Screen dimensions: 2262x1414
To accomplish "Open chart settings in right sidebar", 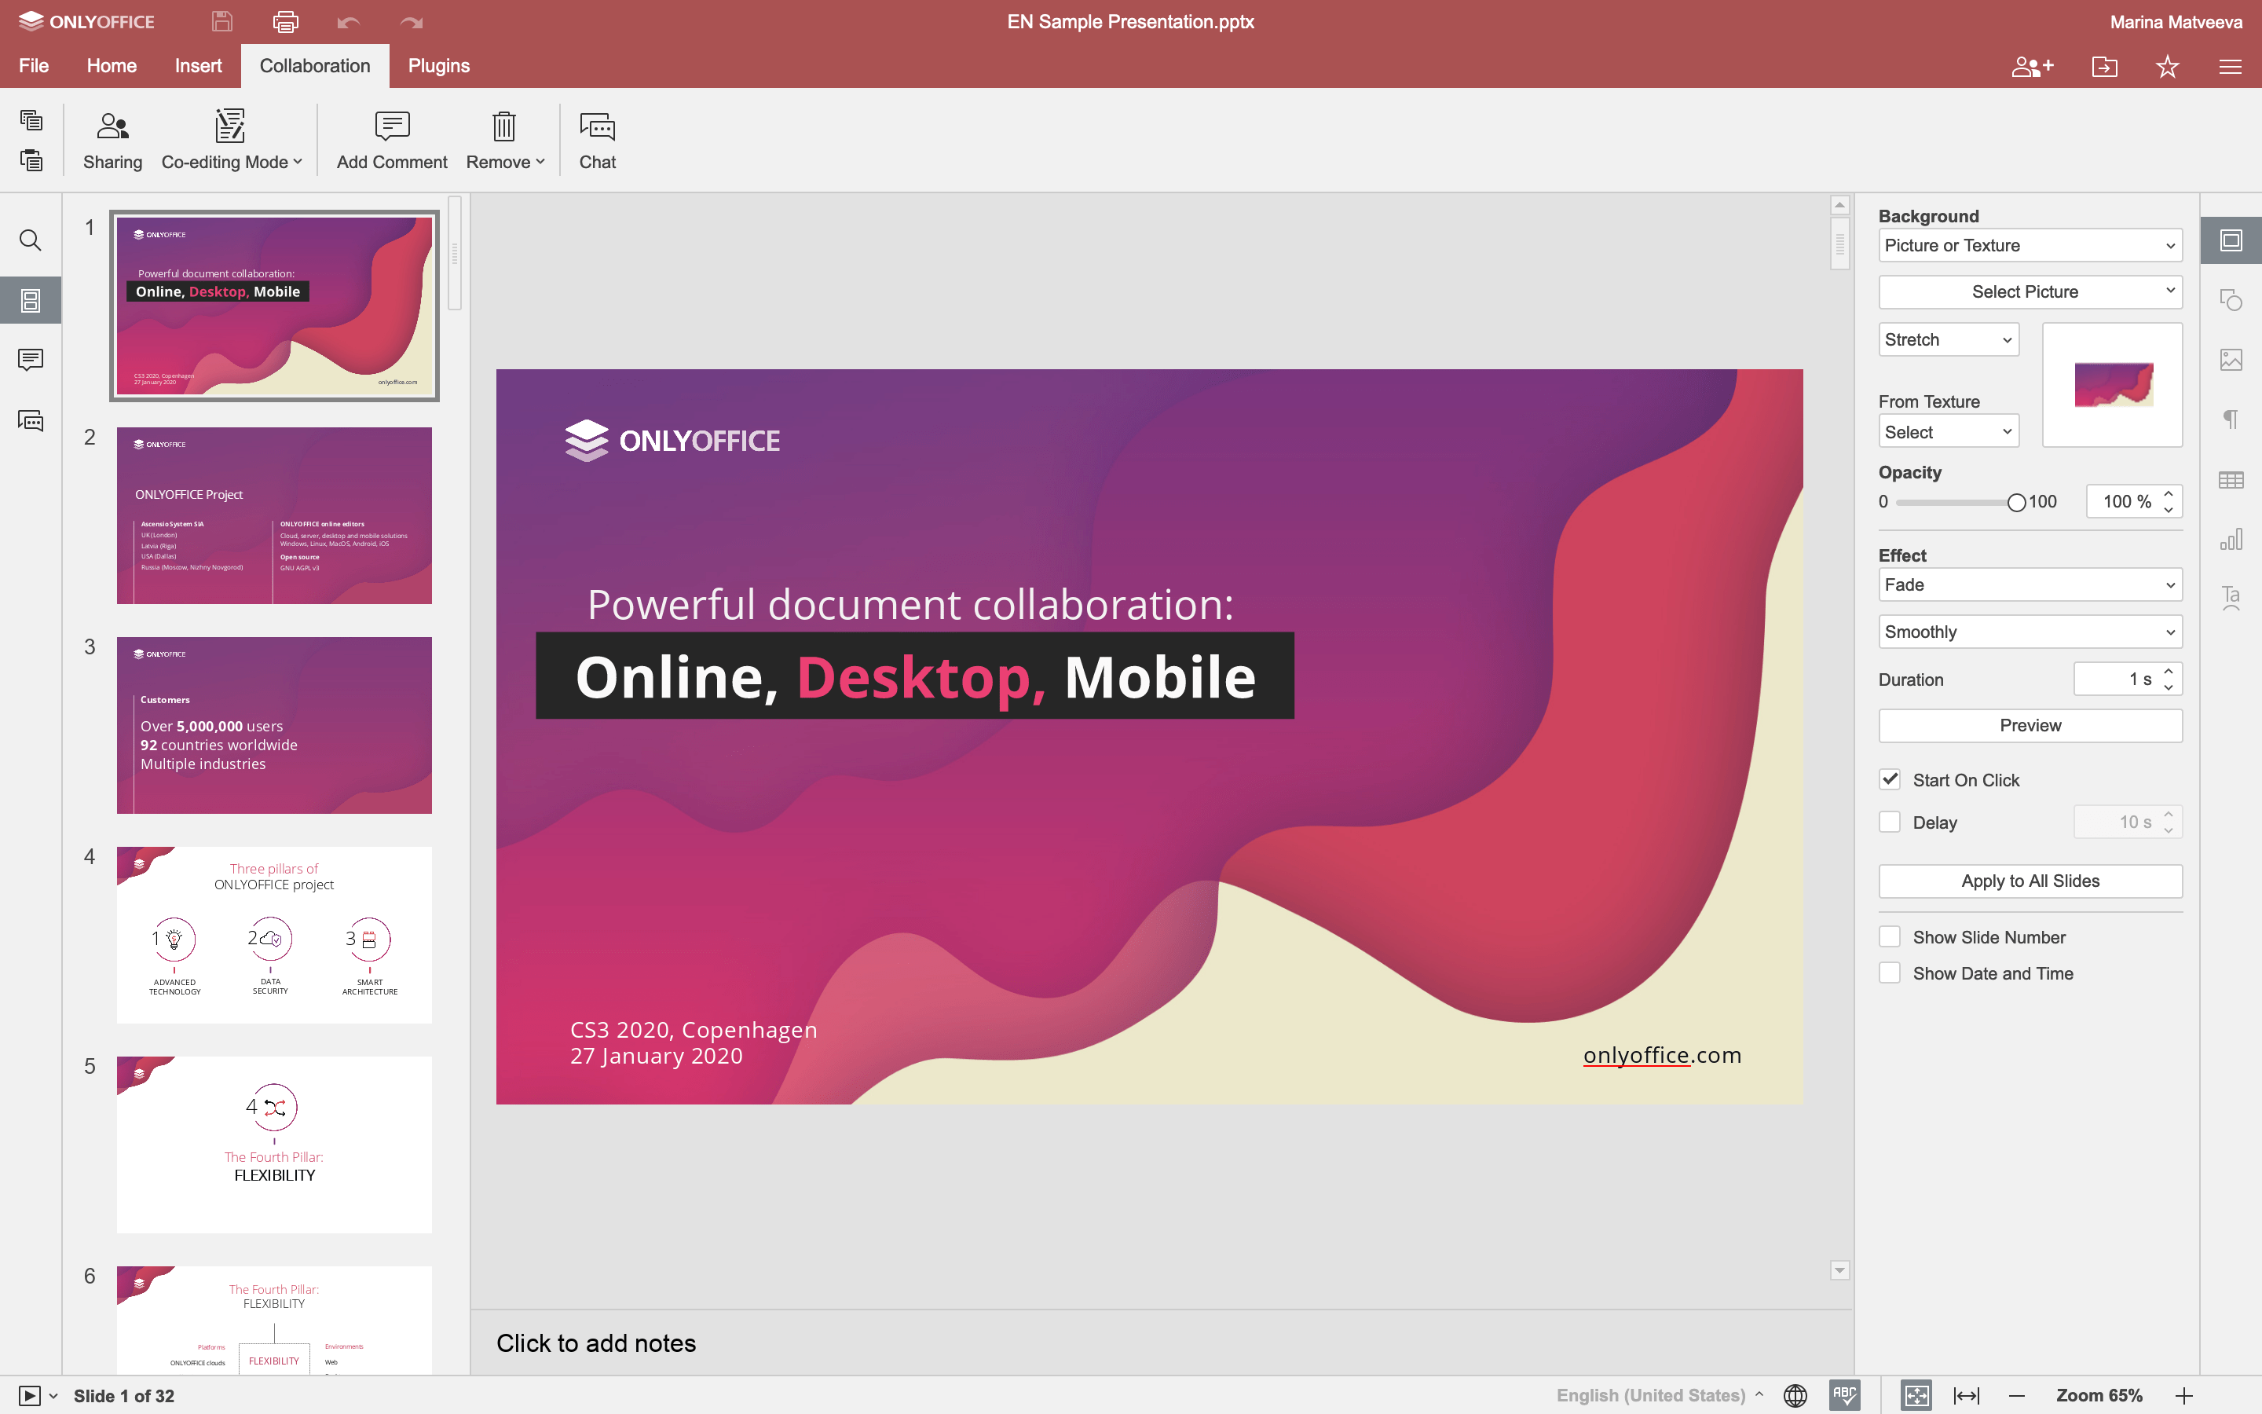I will point(2231,540).
